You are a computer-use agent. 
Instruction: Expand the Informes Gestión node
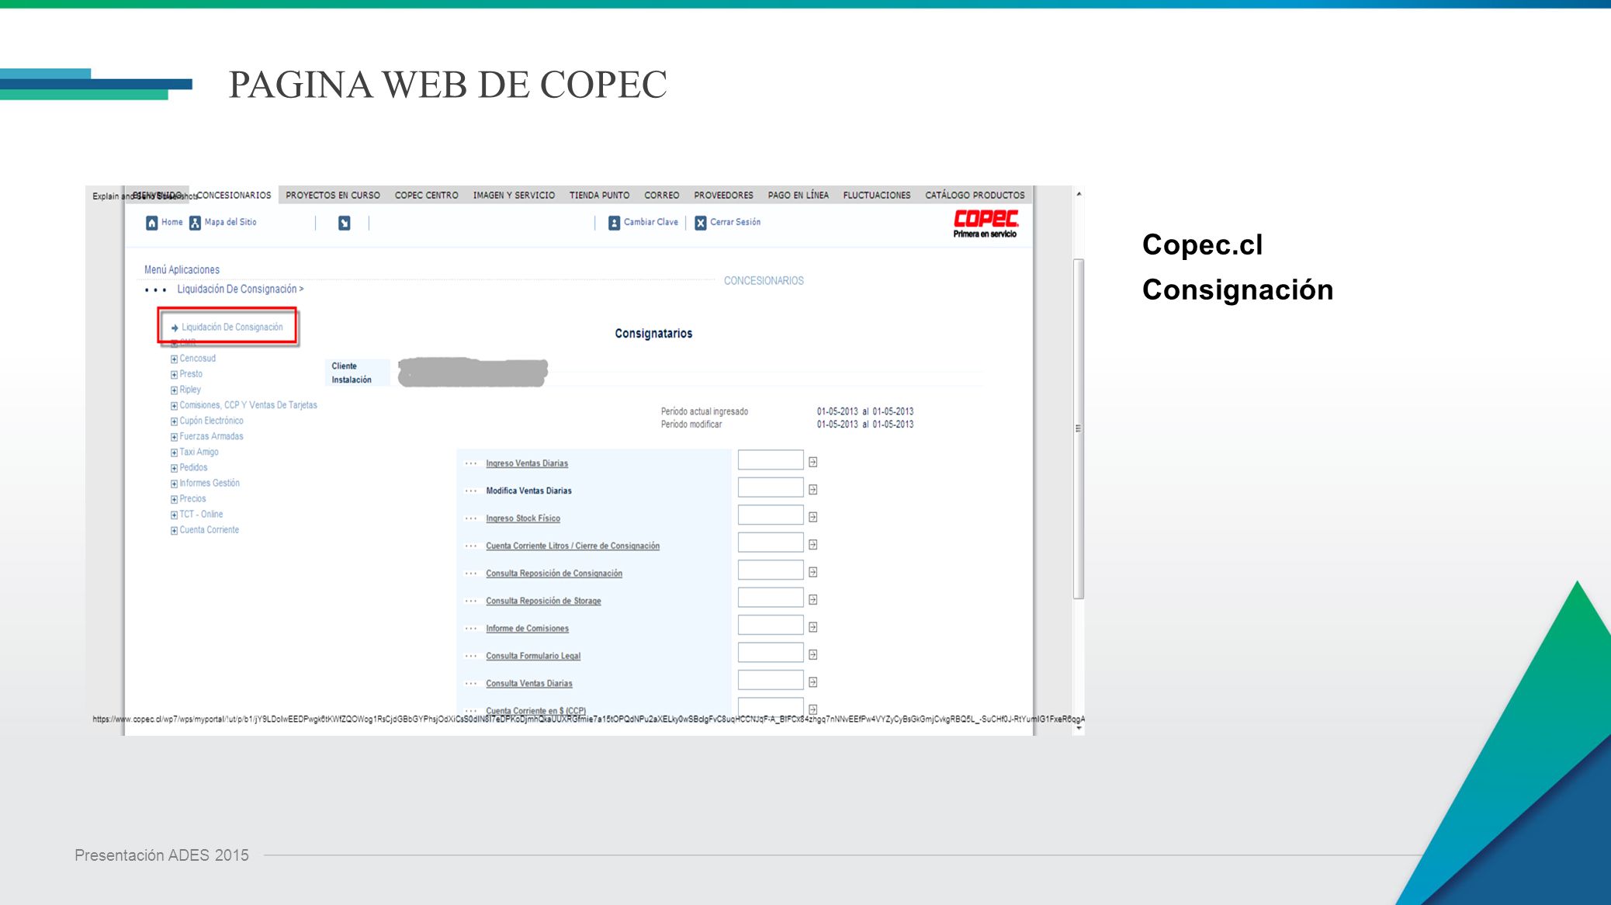pos(174,484)
